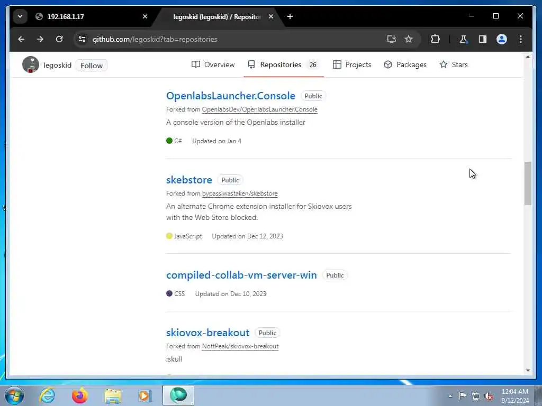Launch Internet Explorer from the taskbar

pyautogui.click(x=47, y=395)
